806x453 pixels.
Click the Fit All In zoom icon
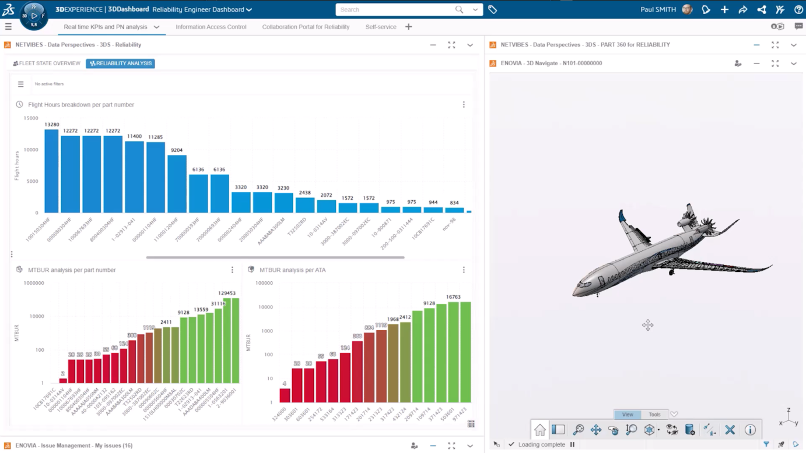pos(578,430)
